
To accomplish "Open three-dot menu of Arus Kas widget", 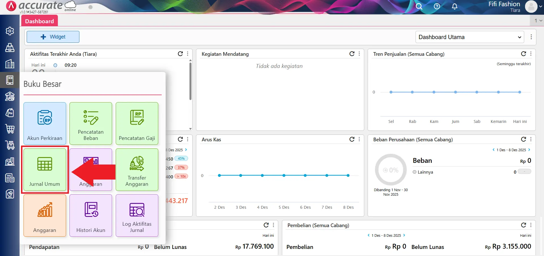I will click(x=359, y=139).
